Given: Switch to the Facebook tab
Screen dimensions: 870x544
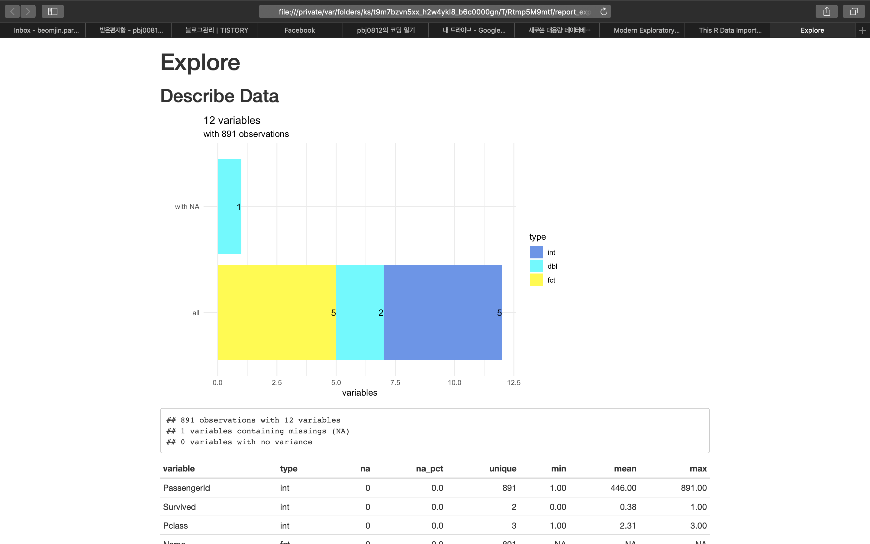Looking at the screenshot, I should [x=299, y=31].
